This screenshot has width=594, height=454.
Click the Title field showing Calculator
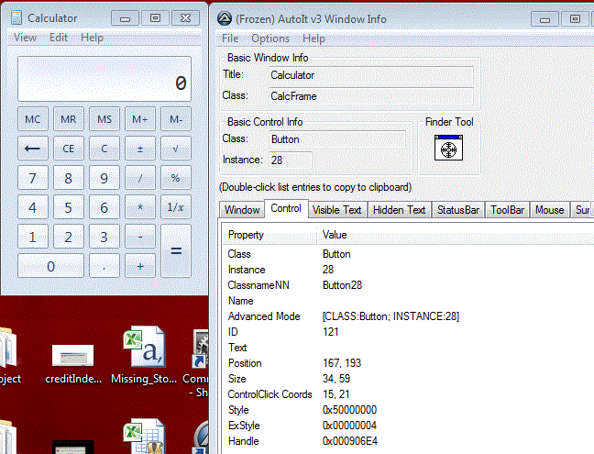point(371,75)
